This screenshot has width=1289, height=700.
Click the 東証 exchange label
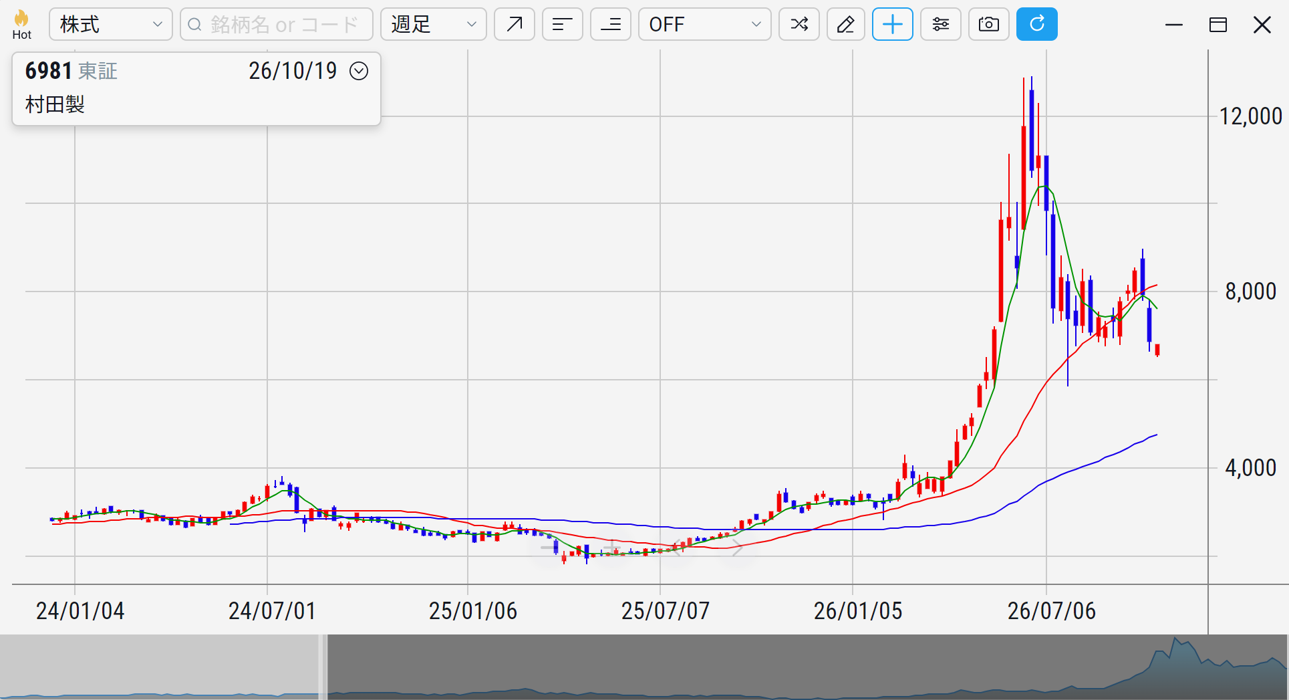[98, 71]
